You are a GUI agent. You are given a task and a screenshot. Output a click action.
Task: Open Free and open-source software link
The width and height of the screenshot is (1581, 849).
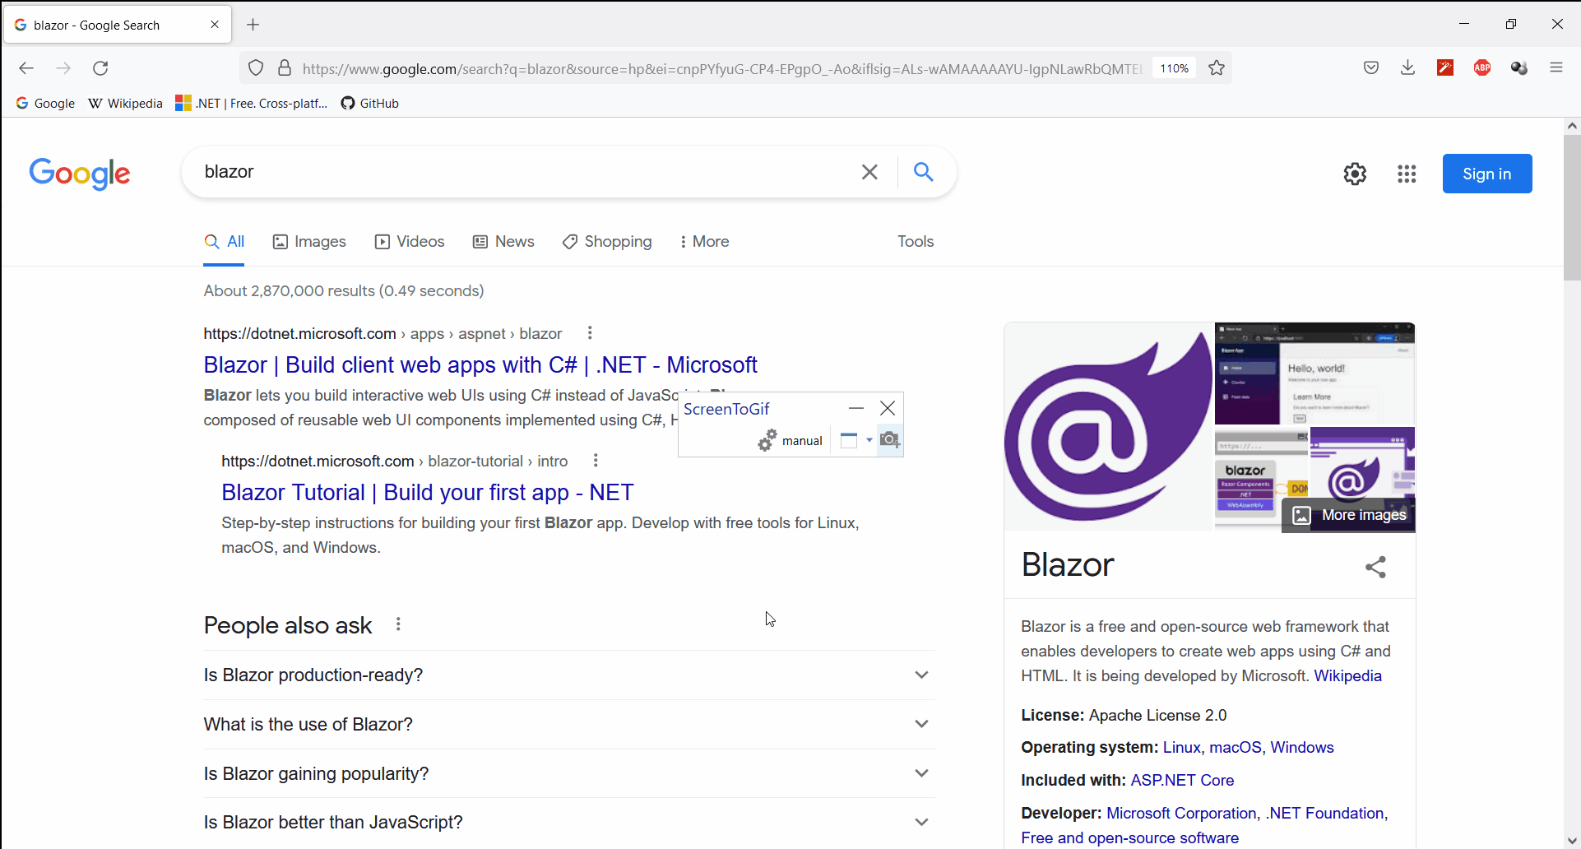click(1130, 838)
